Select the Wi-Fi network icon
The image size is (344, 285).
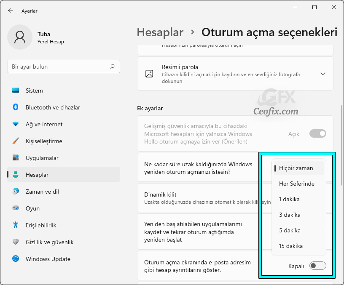tap(16, 124)
